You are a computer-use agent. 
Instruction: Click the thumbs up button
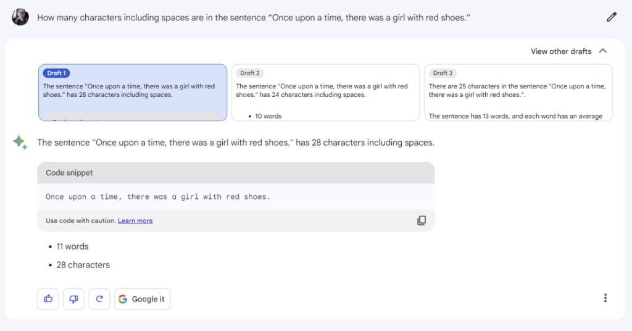pos(48,299)
